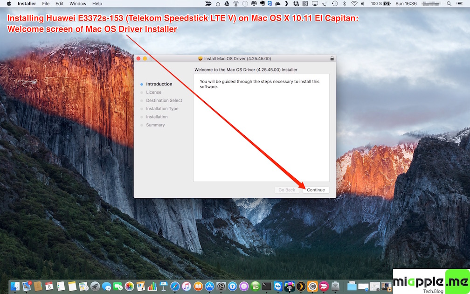
Task: Open the Wi-Fi status menu
Action: click(354, 4)
